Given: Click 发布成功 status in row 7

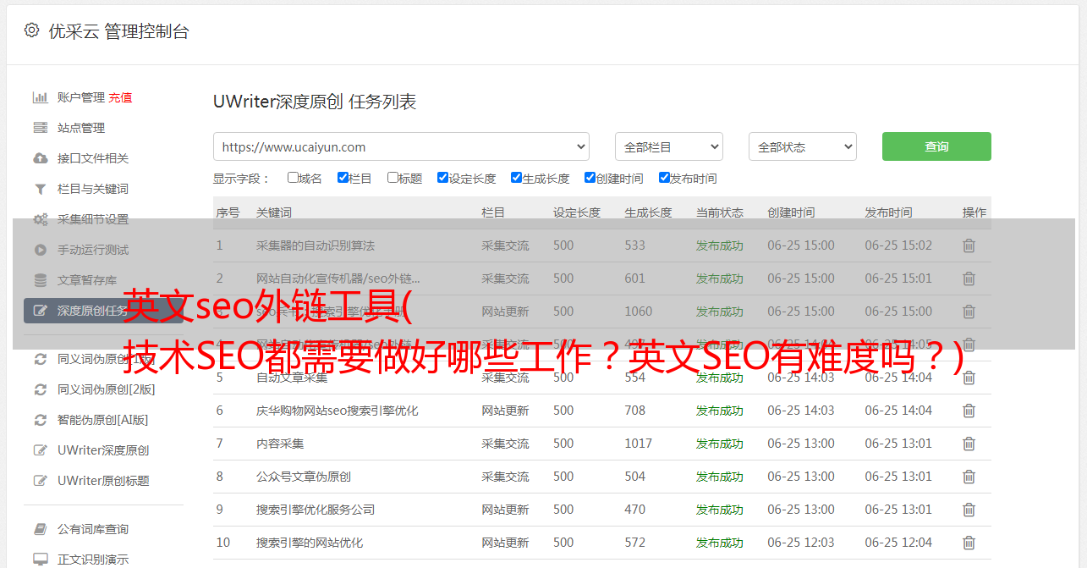Looking at the screenshot, I should [720, 444].
